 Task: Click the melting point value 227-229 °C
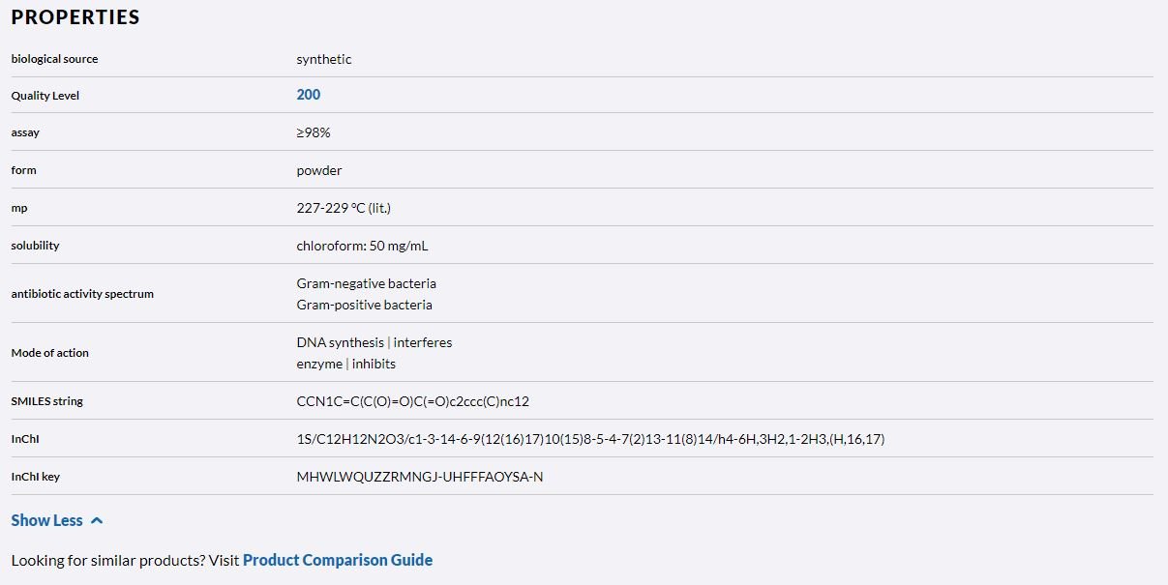pos(344,208)
